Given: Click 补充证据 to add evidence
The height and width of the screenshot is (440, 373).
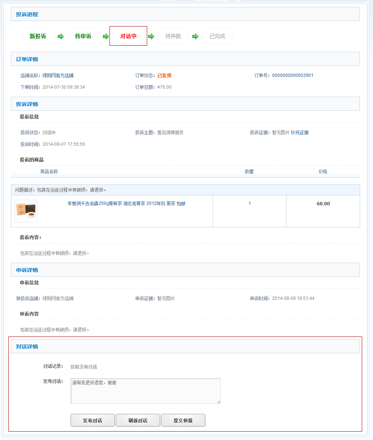Looking at the screenshot, I should point(300,132).
